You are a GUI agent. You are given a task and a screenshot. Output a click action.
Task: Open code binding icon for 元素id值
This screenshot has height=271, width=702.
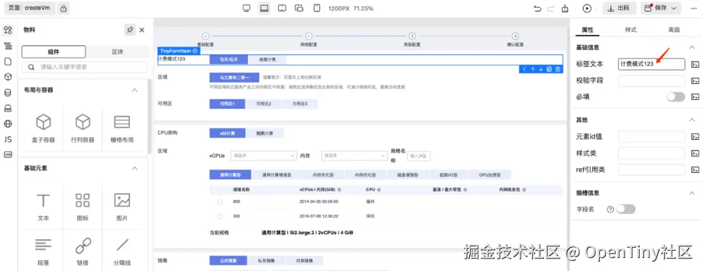coord(695,137)
